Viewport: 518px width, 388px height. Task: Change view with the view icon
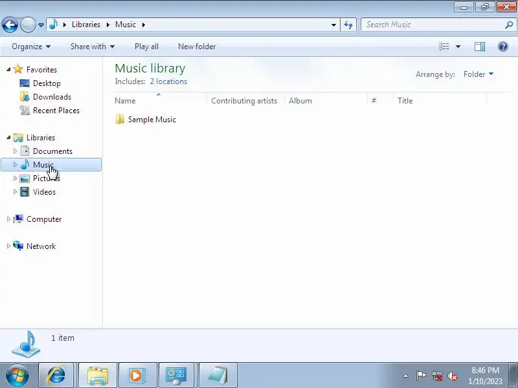pyautogui.click(x=444, y=47)
